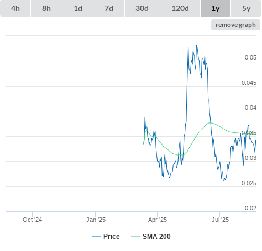Click the Jan '25 axis label
Viewport: 262px width, 251px height.
tap(96, 220)
